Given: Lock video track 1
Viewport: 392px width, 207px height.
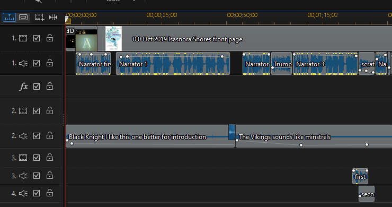Looking at the screenshot, I should tap(50, 38).
